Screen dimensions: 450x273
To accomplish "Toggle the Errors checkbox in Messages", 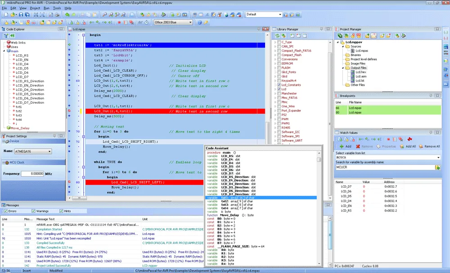I will point(5,211).
